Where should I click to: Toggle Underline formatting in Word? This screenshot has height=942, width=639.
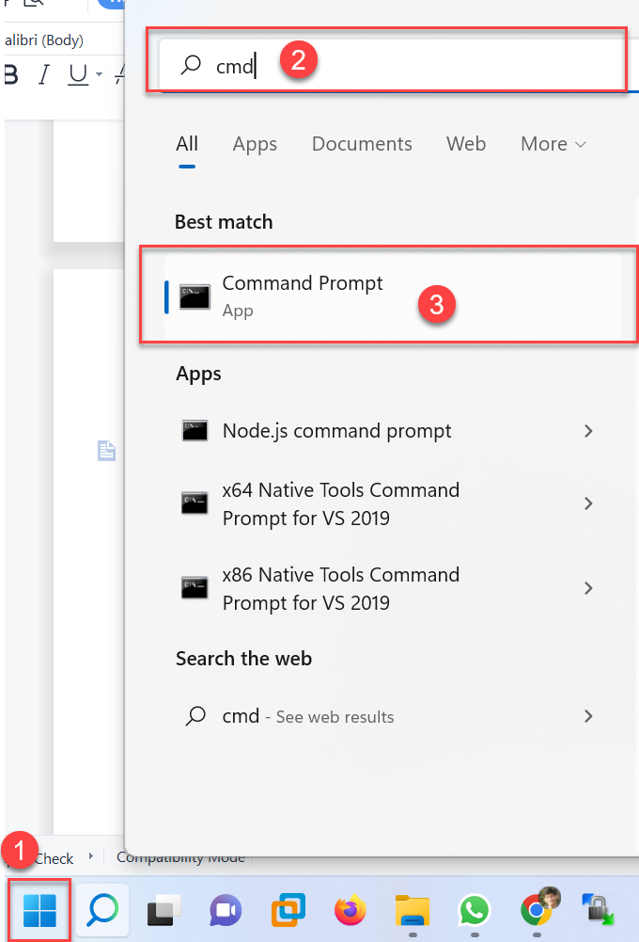coord(77,74)
